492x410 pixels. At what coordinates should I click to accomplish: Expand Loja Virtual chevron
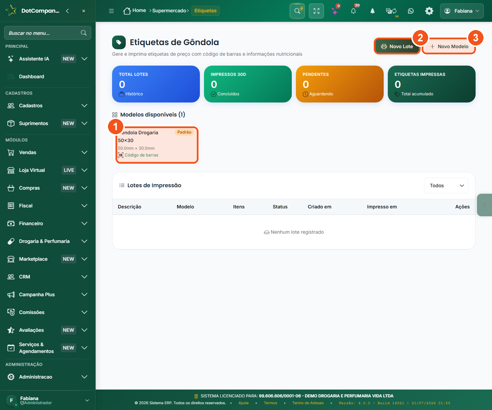[x=84, y=170]
